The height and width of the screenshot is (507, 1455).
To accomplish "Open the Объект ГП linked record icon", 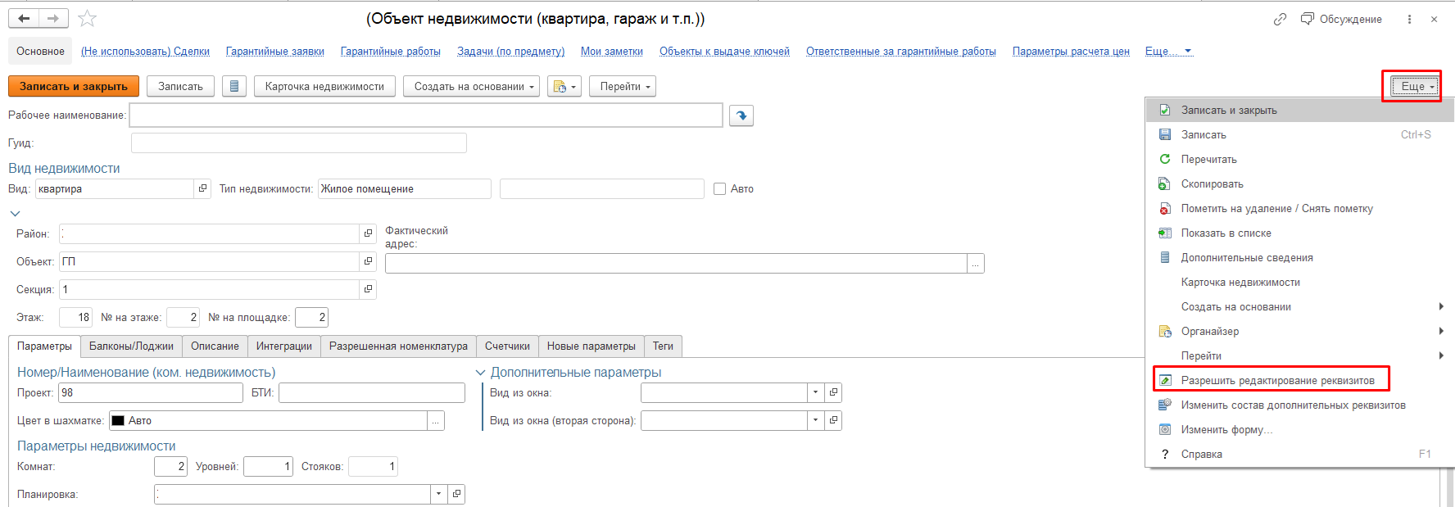I will (368, 261).
